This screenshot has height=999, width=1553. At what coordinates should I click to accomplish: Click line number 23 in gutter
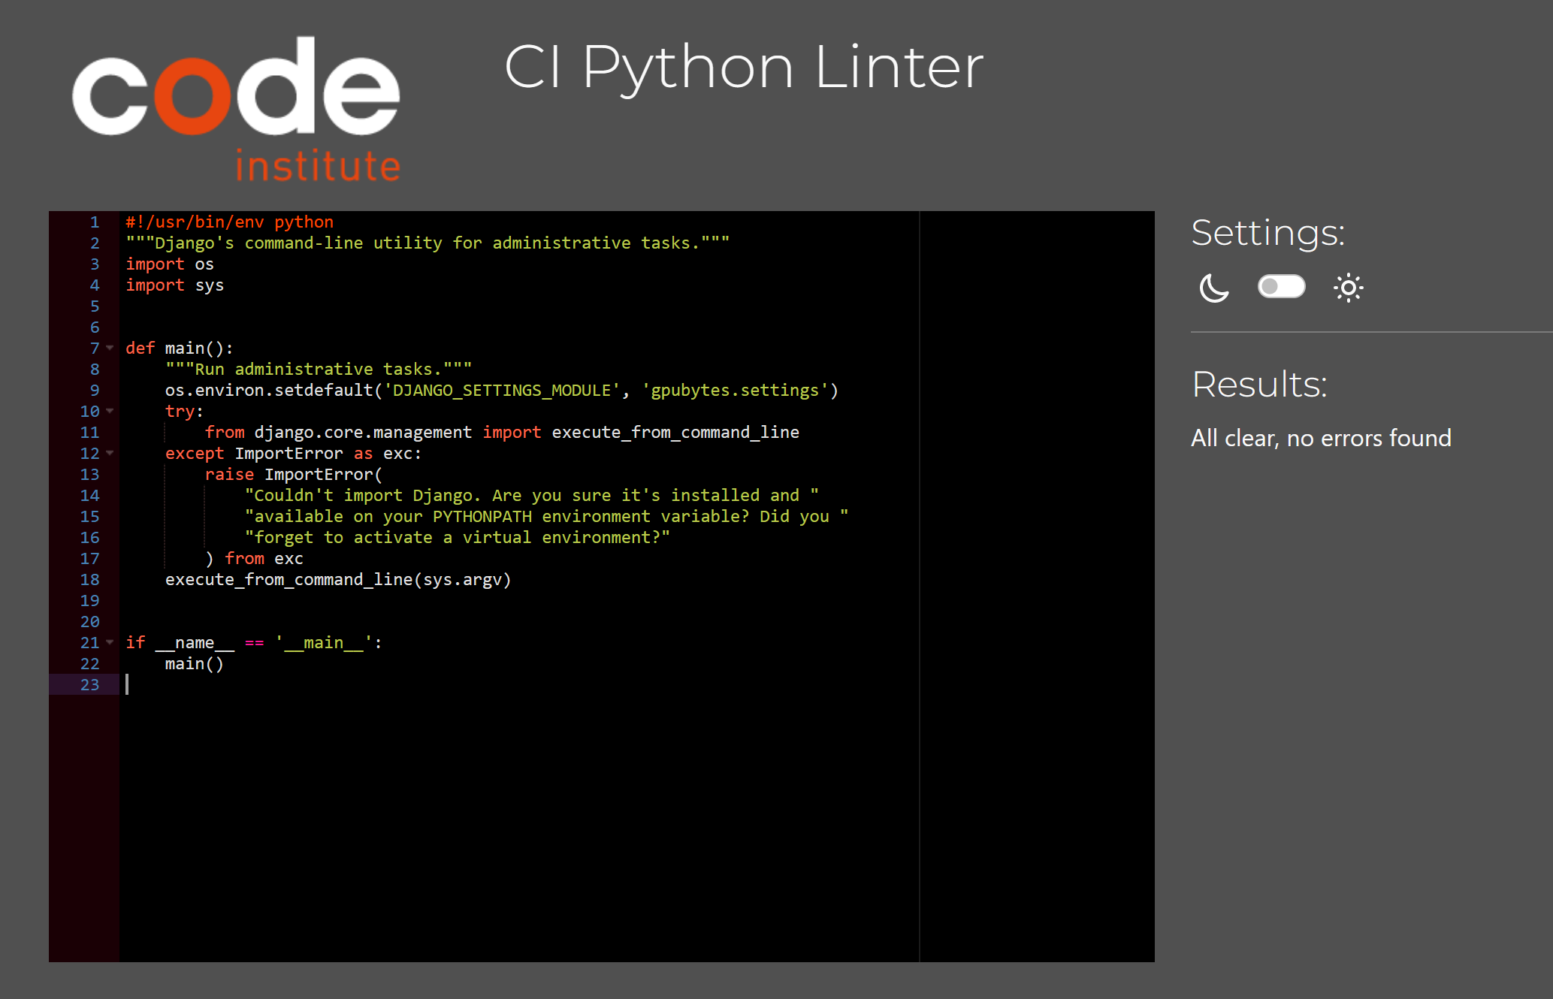pos(89,684)
